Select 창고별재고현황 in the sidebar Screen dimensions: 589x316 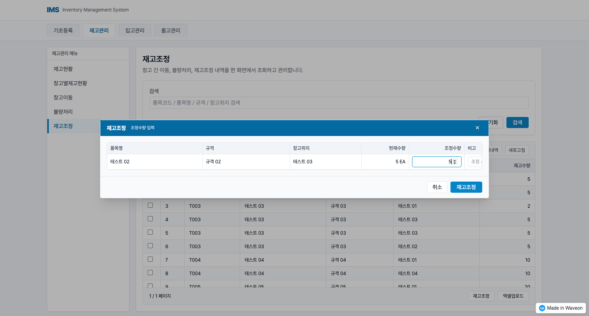coord(70,83)
